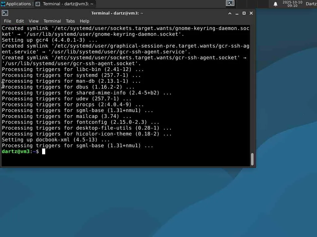
Task: Click the 'Processing triggers for hicolor-icon-theme' line
Action: tap(87, 134)
